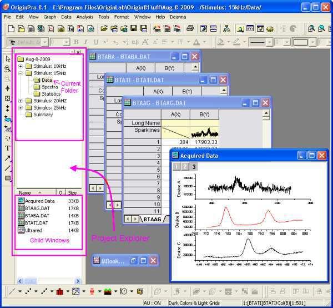
Task: Click the New Function (fx) icon
Action: (70, 28)
